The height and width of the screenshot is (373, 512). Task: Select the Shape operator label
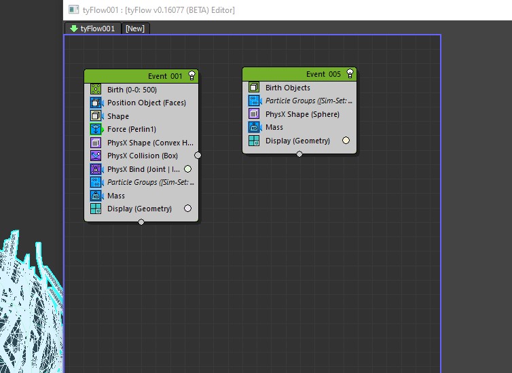point(118,116)
